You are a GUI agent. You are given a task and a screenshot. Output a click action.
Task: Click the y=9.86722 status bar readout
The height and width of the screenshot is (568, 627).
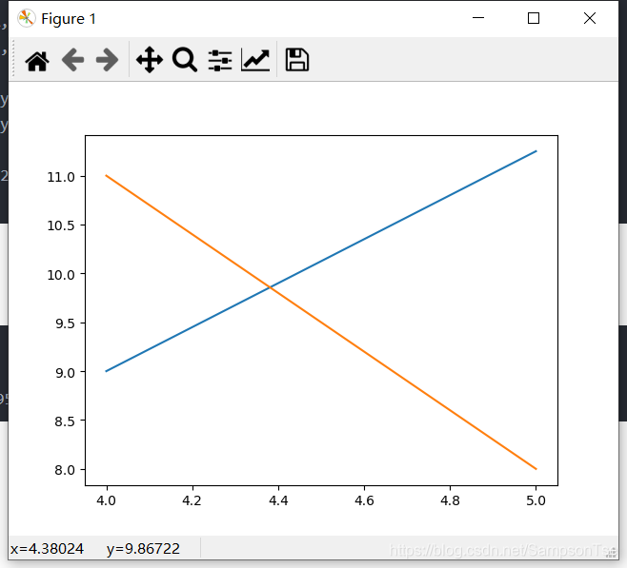pyautogui.click(x=143, y=549)
